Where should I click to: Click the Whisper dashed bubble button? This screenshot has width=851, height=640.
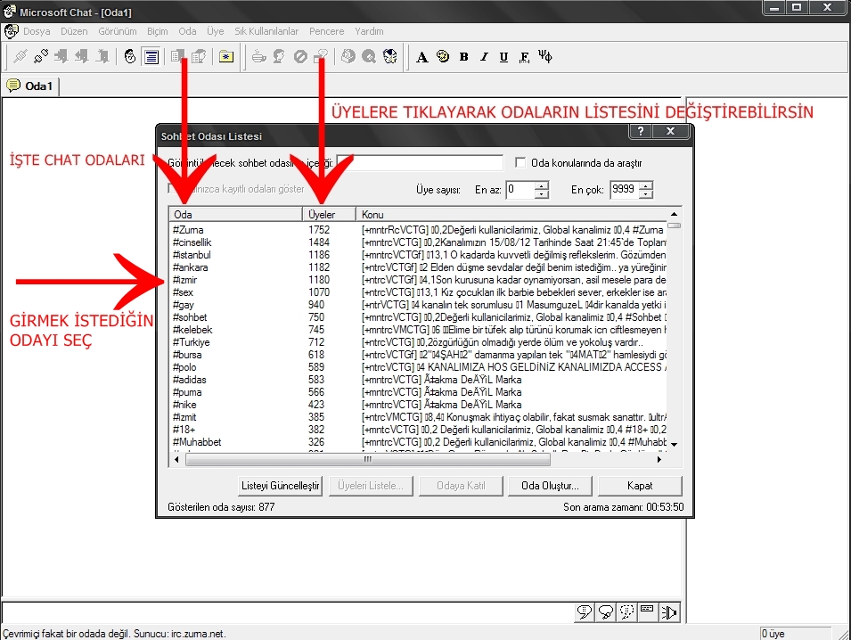coord(626,612)
